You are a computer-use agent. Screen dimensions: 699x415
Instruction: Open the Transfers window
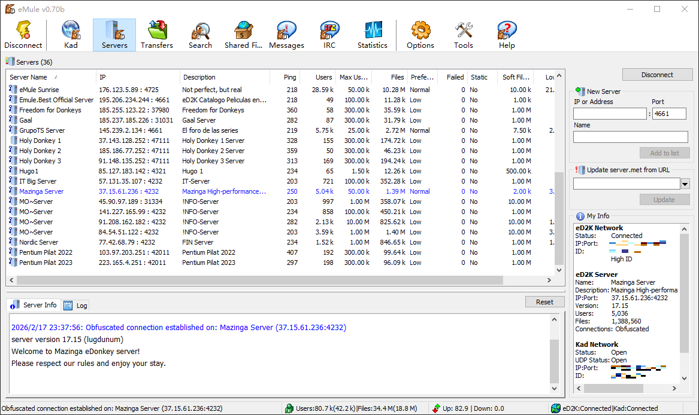point(157,35)
